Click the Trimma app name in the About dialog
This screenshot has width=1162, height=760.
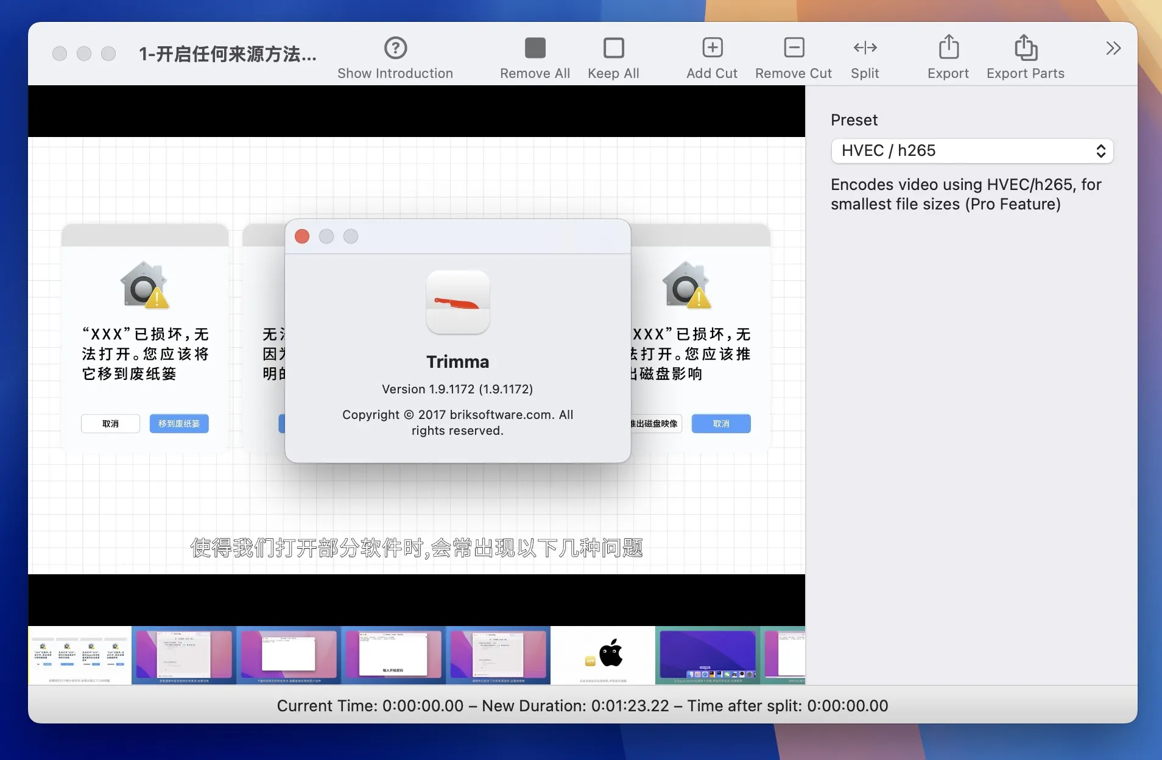[457, 362]
